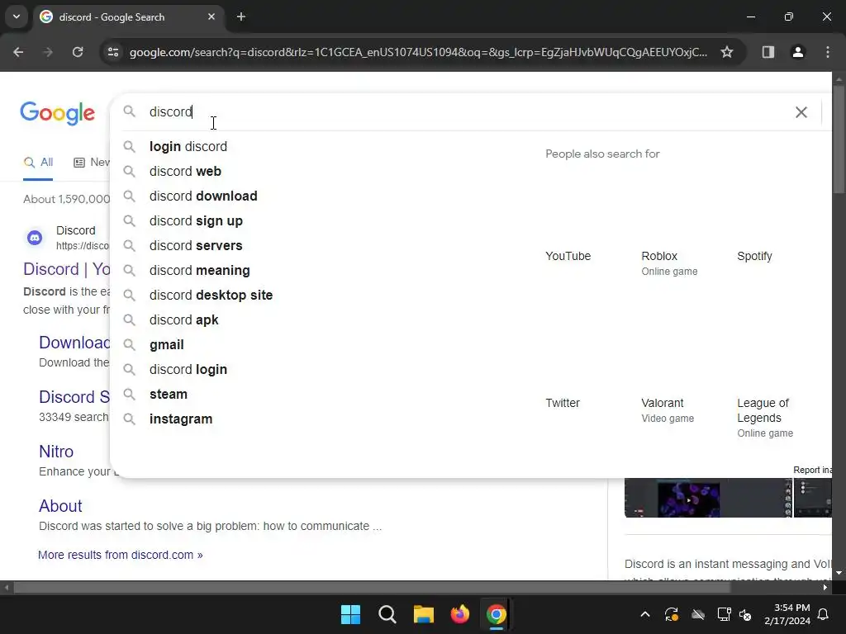Open a new browser tab
Screen dimensions: 846x634
(x=241, y=17)
